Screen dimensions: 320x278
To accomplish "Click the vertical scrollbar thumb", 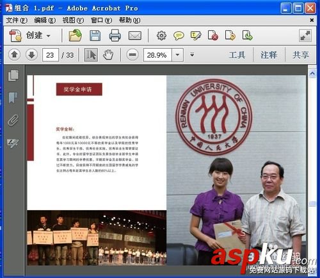I will (x=312, y=204).
